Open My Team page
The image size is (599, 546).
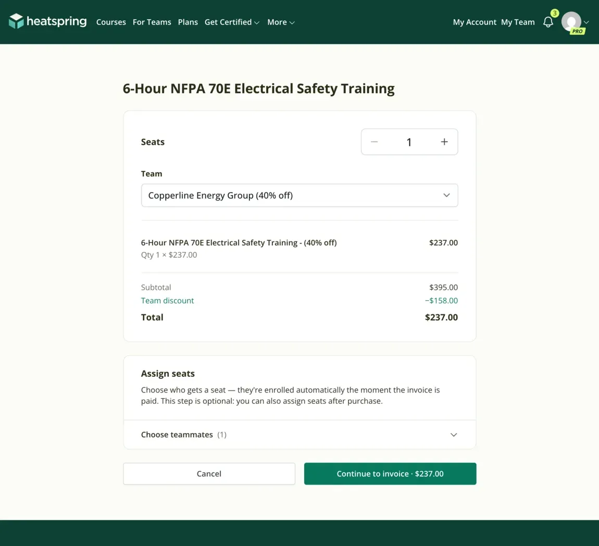(518, 22)
